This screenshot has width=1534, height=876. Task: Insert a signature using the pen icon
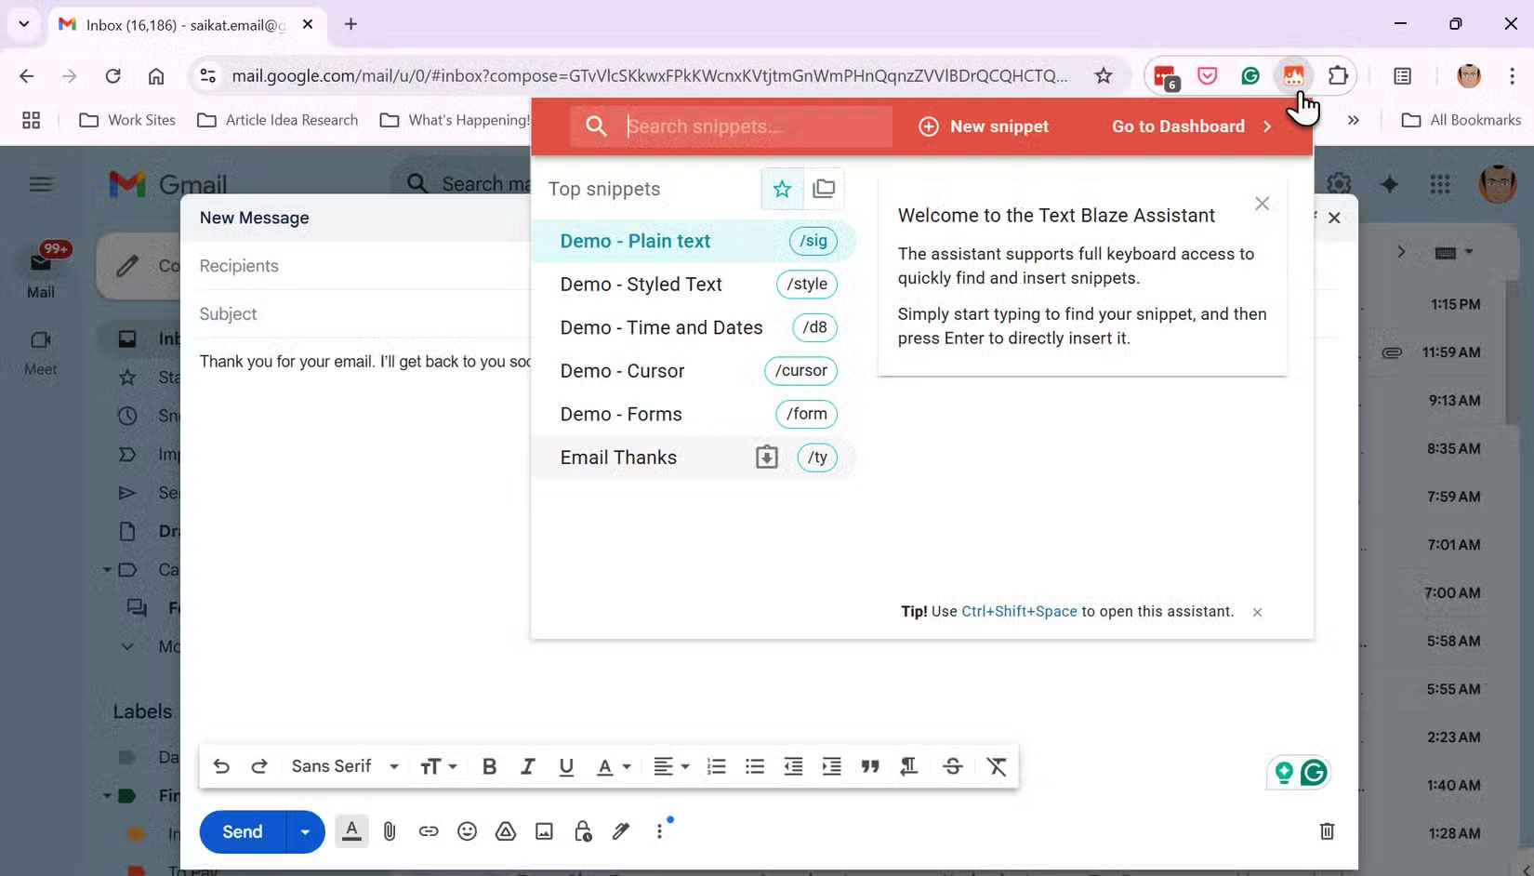pos(621,831)
